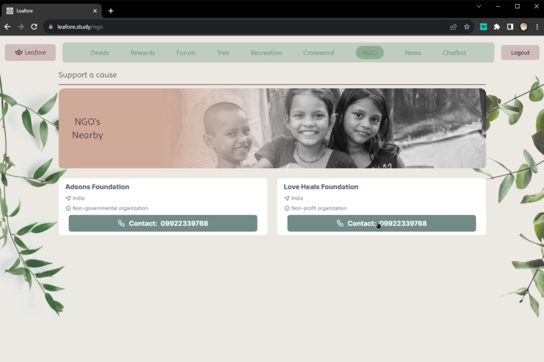This screenshot has height=362, width=544.
Task: Click phone icon in Adsons Contact button
Action: tap(121, 223)
